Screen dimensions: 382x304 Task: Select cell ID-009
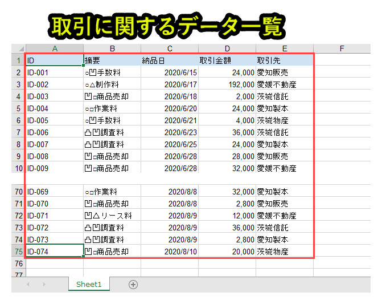pyautogui.click(x=55, y=168)
